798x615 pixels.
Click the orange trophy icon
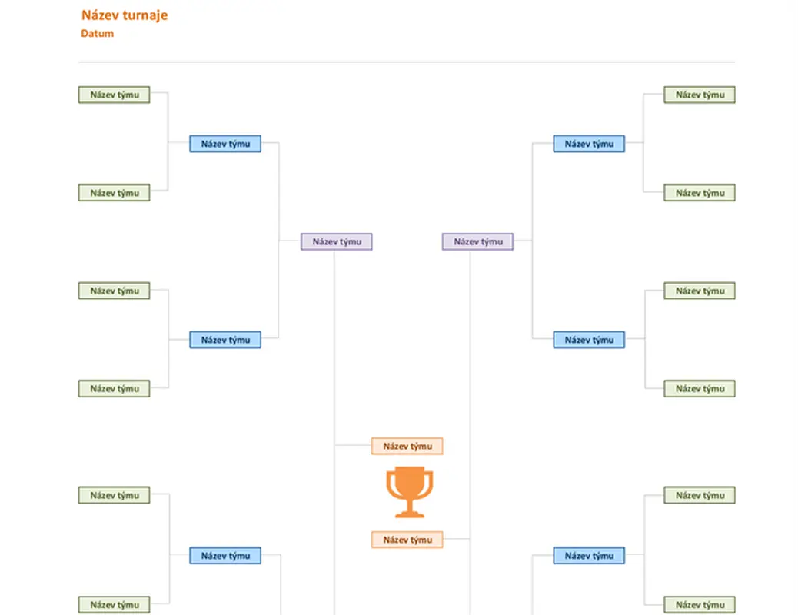pyautogui.click(x=409, y=492)
